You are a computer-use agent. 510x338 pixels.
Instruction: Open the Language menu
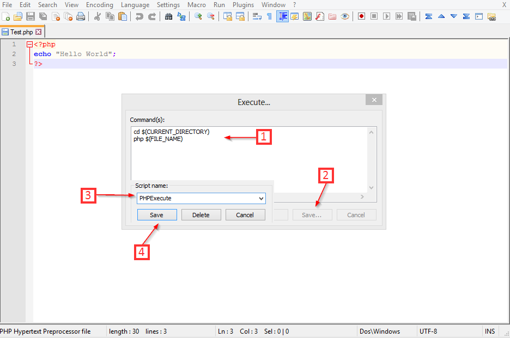[135, 5]
